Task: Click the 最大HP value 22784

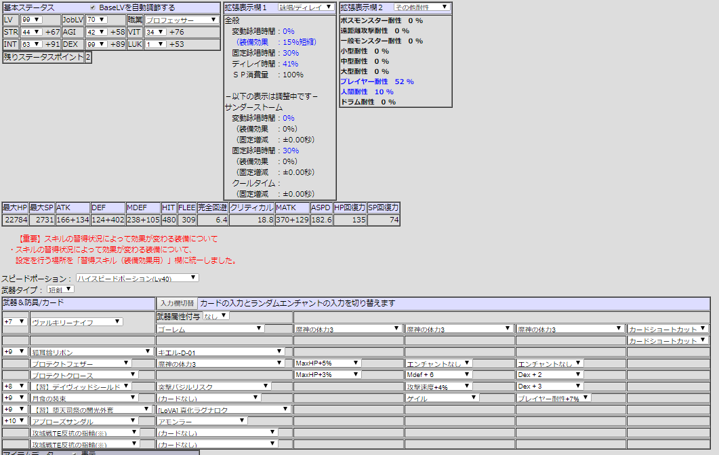Action: 16,220
